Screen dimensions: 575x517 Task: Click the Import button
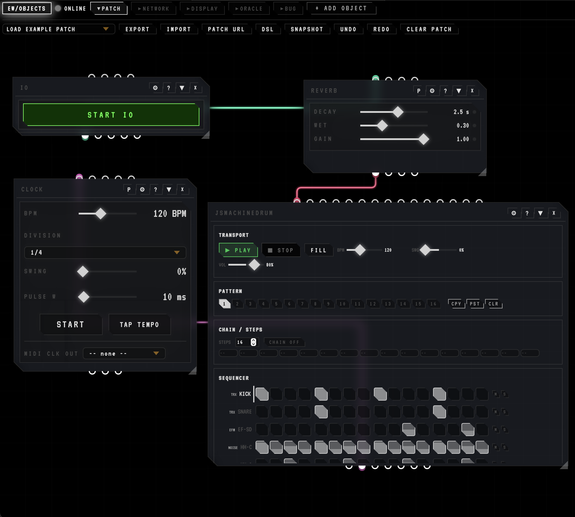pos(179,29)
